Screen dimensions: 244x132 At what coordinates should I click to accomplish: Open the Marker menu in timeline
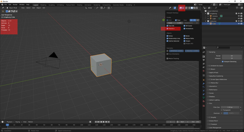point(31,122)
